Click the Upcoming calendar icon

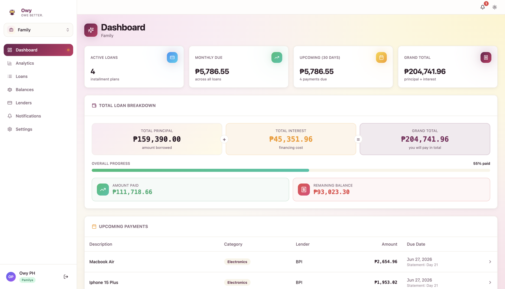coord(381,58)
